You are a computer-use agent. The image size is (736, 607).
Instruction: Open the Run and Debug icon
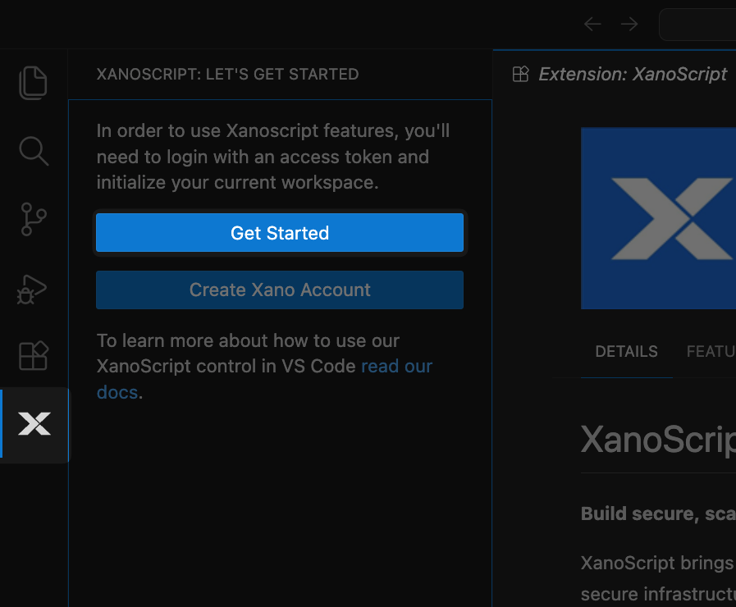click(33, 289)
